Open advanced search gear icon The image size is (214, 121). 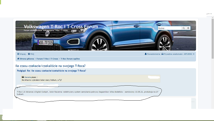click(188, 28)
